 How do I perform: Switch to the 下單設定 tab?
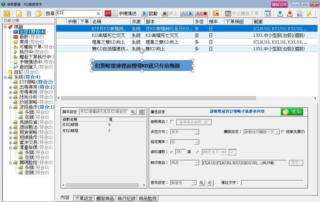click(83, 198)
